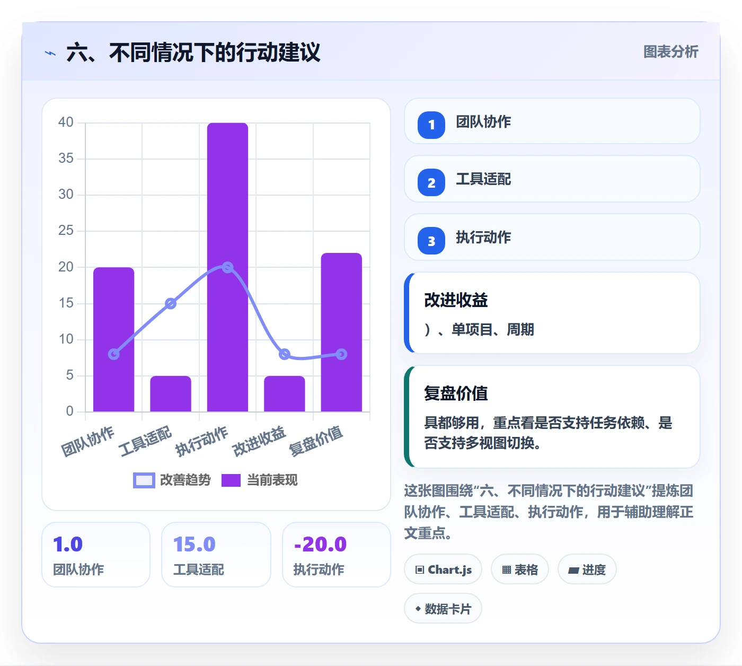Image resolution: width=742 pixels, height=666 pixels.
Task: Click the 当前表现 purple legend swatch
Action: pyautogui.click(x=231, y=480)
